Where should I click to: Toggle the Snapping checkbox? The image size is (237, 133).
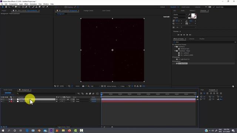pos(66,7)
